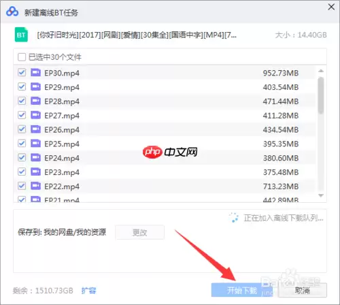Click the 保存到: 我的网盘/我的资源 path text

tap(62, 232)
